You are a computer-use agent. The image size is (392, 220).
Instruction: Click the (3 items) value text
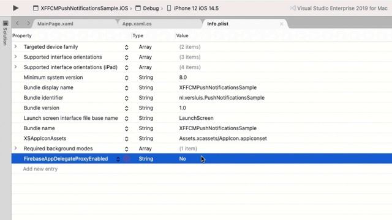[190, 57]
